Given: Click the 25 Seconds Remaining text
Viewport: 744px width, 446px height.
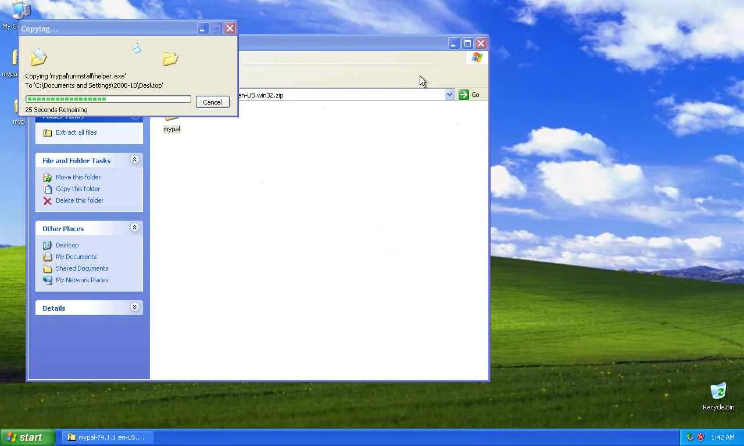Looking at the screenshot, I should point(56,110).
